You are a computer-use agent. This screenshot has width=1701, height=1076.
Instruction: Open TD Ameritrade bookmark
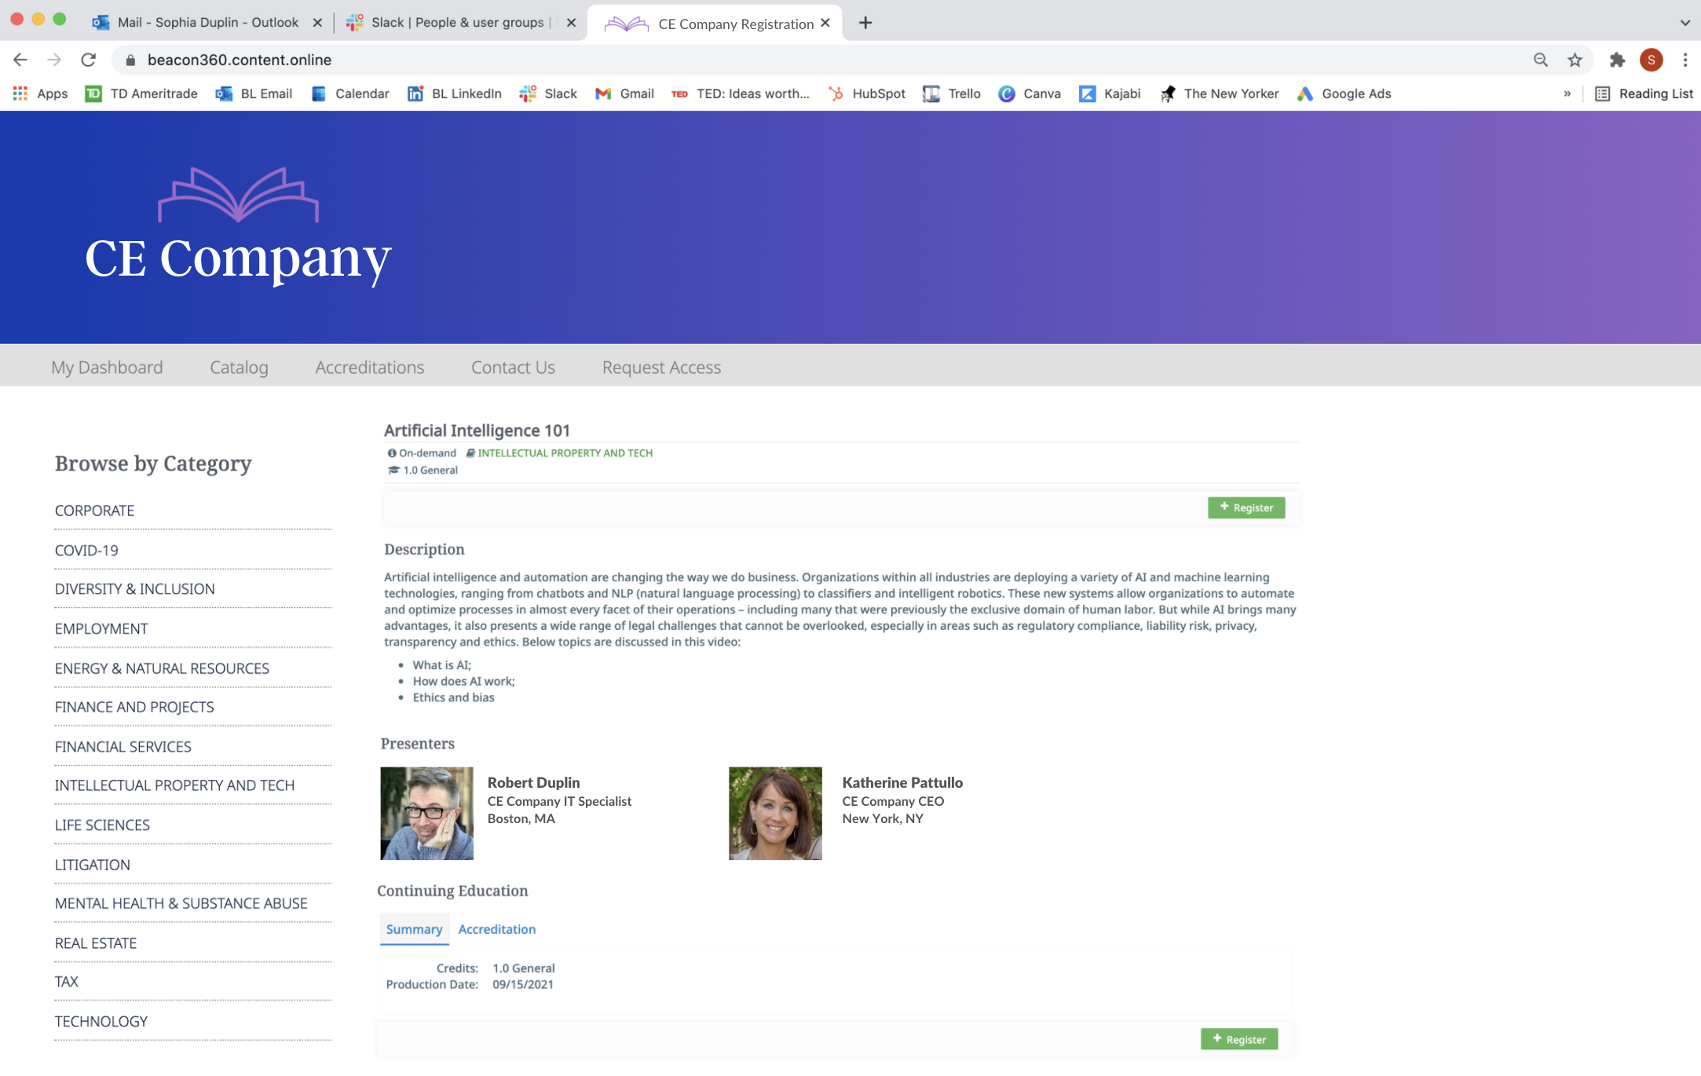coord(141,93)
